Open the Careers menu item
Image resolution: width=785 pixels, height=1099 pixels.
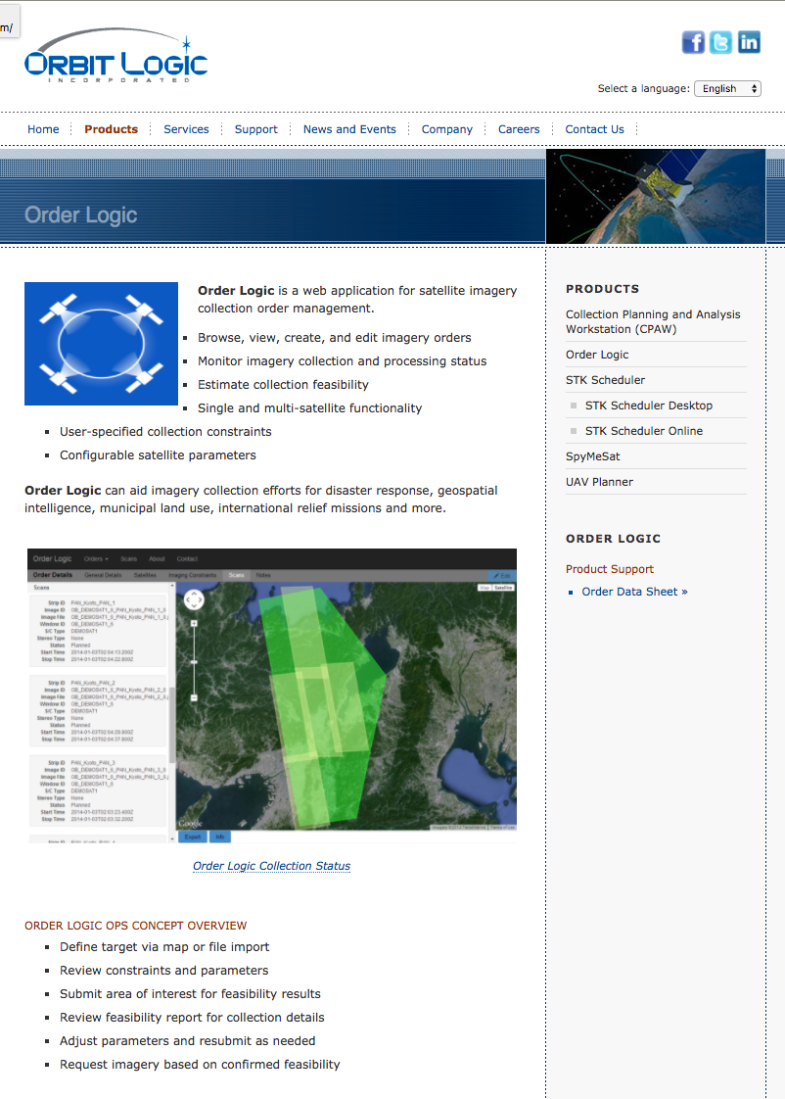(519, 129)
